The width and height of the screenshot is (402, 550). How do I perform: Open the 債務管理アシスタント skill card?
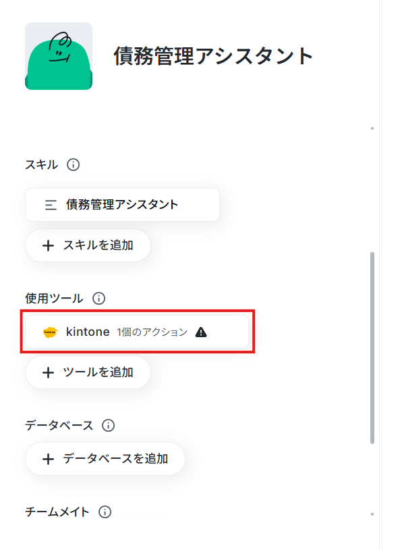(x=122, y=205)
